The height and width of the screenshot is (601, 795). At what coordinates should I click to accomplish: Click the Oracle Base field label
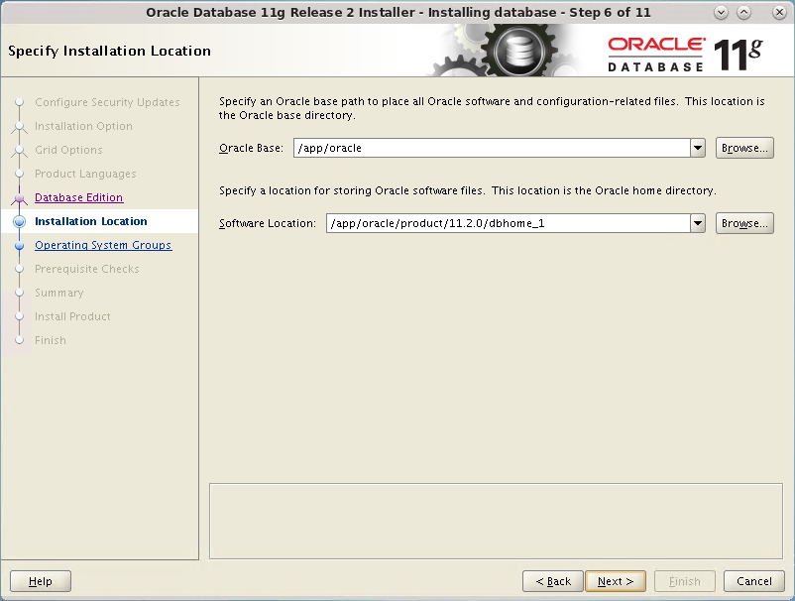251,148
